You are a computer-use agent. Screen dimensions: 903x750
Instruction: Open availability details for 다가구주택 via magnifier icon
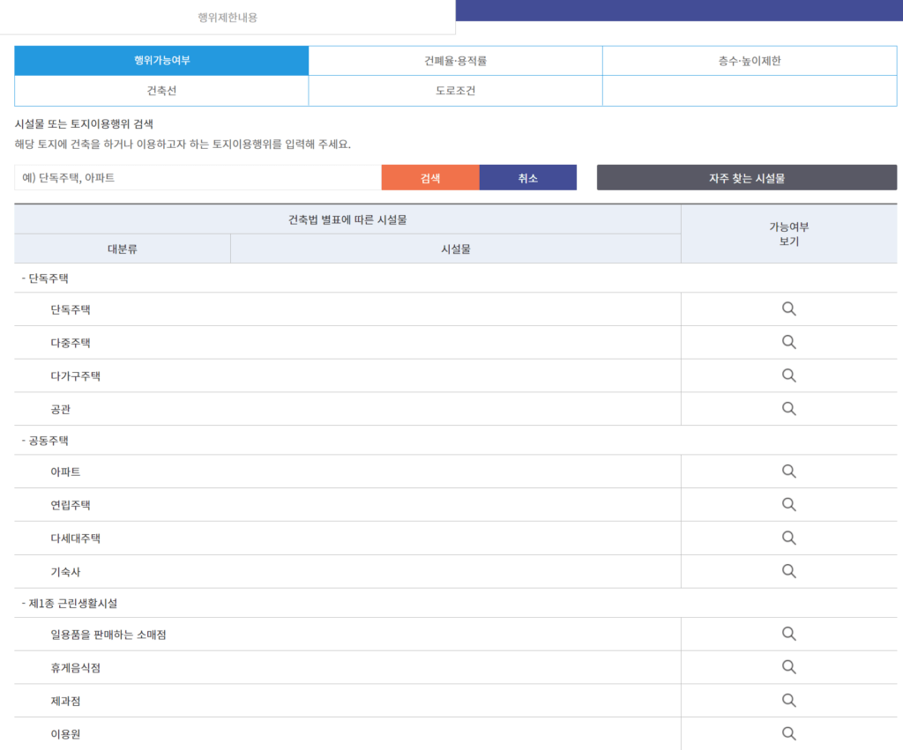788,375
